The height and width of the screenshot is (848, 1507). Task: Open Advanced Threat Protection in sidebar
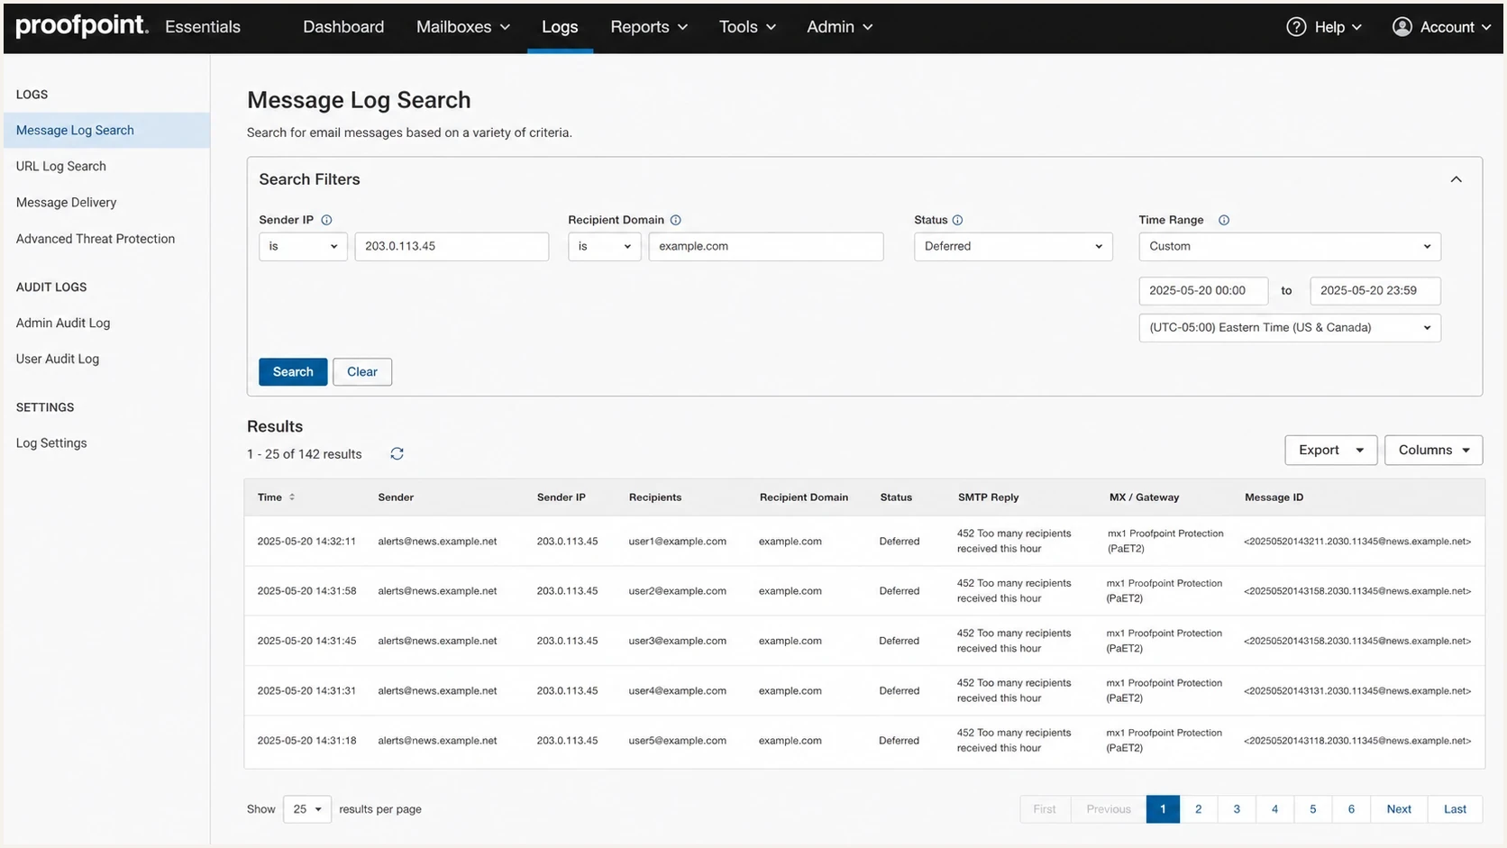(96, 239)
